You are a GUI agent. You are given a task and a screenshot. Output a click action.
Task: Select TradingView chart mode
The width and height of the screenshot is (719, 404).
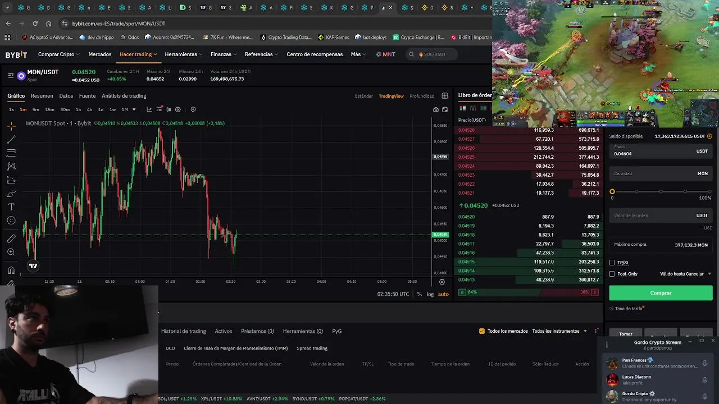(392, 96)
